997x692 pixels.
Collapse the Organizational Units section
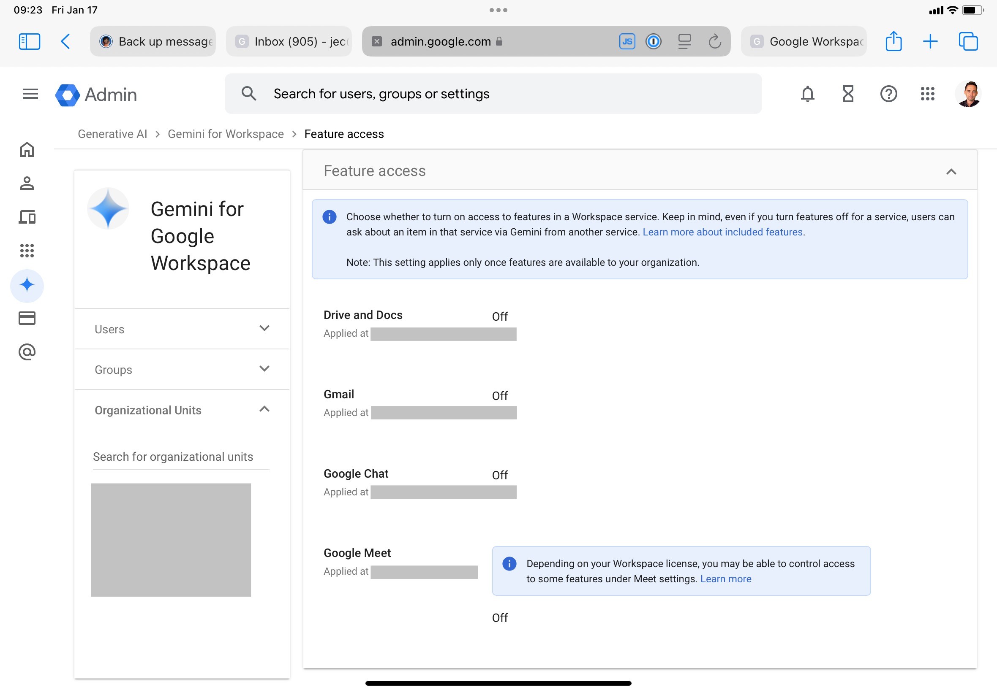pos(182,410)
